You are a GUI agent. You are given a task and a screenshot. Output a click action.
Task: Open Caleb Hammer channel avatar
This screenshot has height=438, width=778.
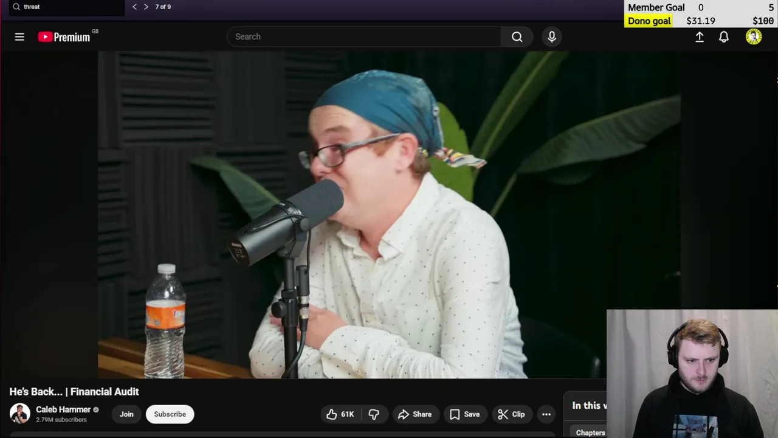19,414
